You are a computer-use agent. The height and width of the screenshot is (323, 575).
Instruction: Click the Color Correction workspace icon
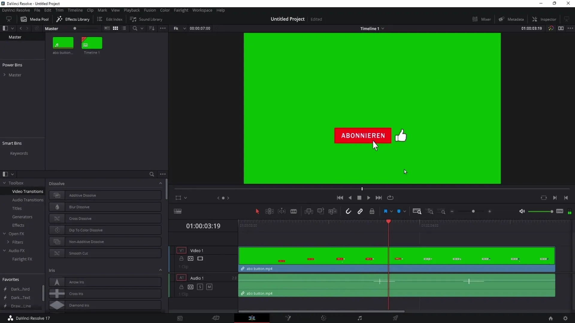(x=324, y=318)
